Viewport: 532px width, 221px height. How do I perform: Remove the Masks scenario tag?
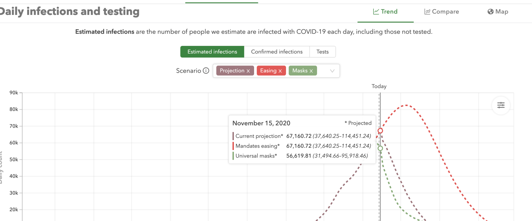[x=311, y=71]
